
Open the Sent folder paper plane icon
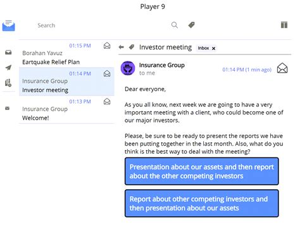[x=8, y=68]
